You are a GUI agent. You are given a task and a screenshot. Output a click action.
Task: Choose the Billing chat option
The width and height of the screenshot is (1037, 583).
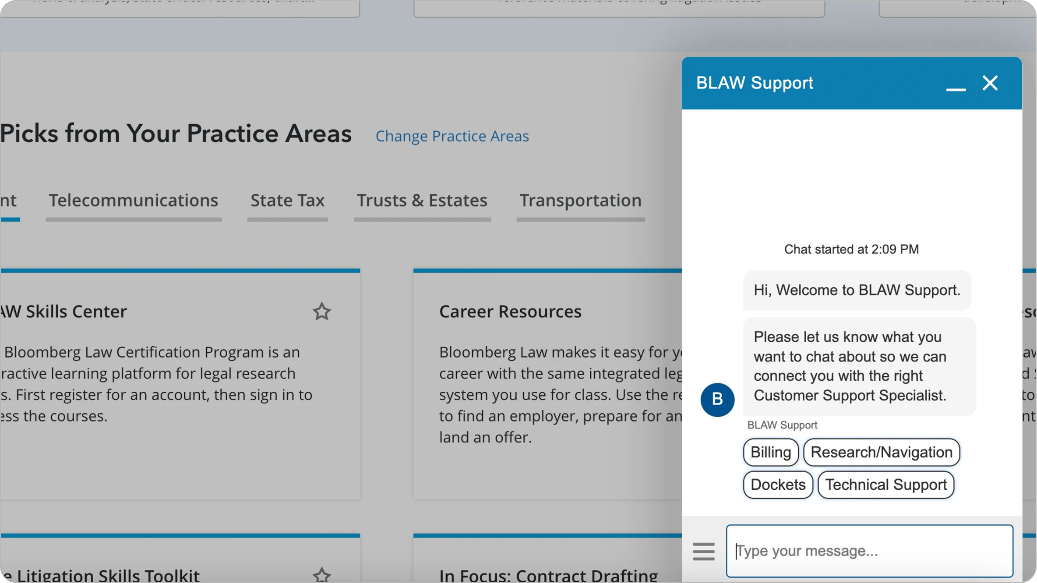tap(771, 452)
